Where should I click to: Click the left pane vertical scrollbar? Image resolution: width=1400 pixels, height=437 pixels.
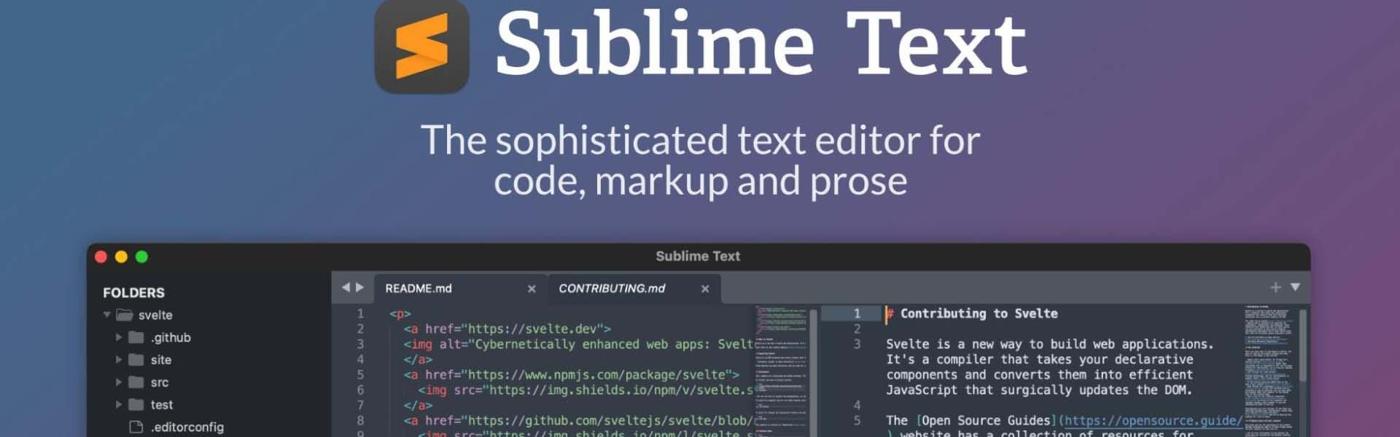813,371
